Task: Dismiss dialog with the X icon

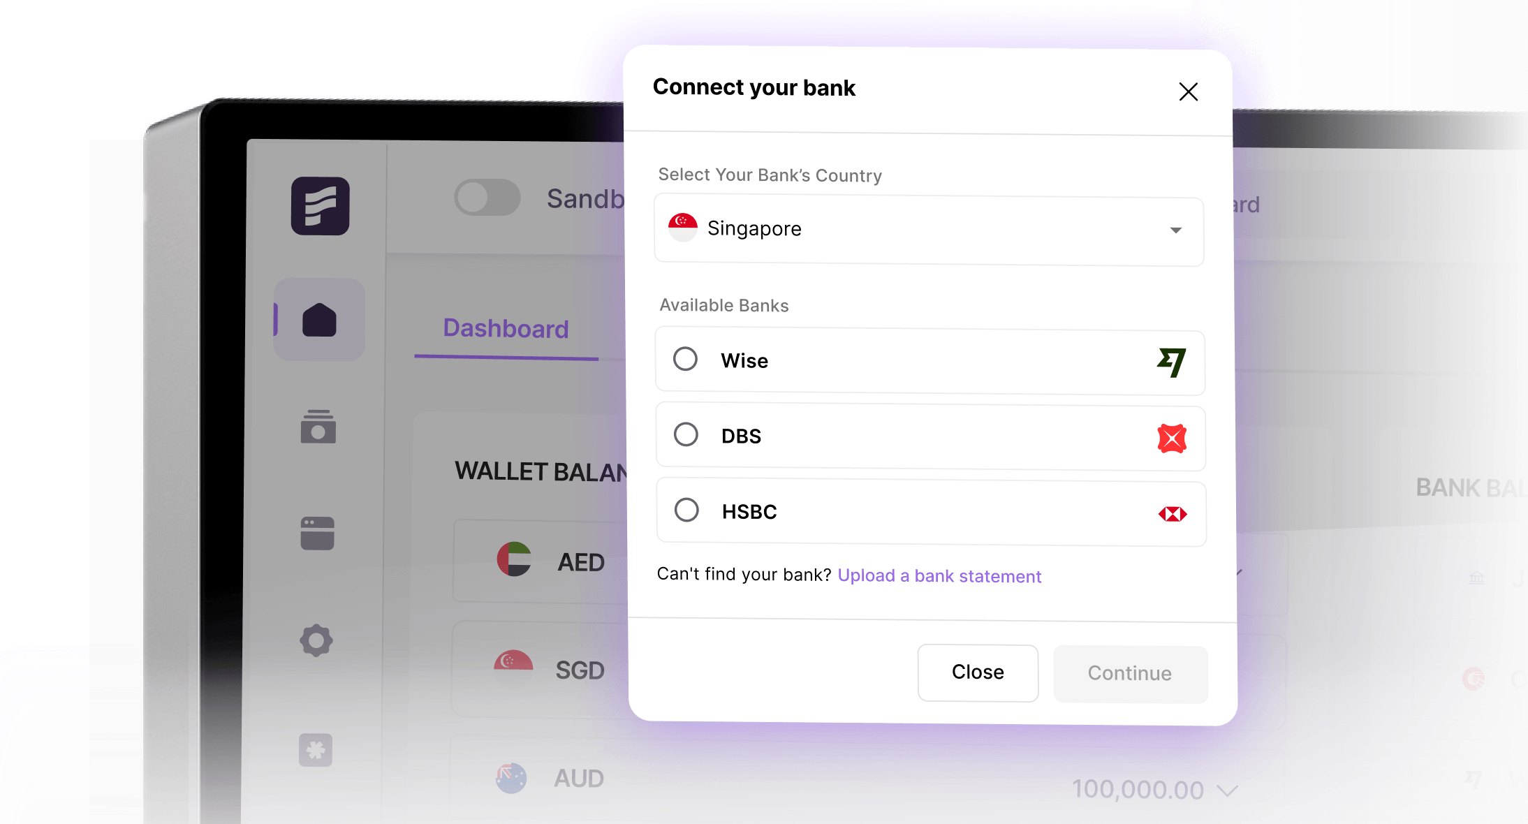Action: coord(1188,91)
